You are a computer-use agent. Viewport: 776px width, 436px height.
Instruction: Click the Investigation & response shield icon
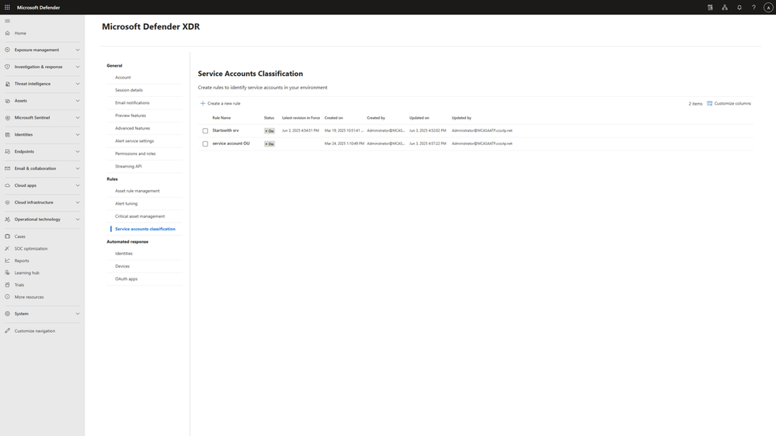tap(8, 67)
